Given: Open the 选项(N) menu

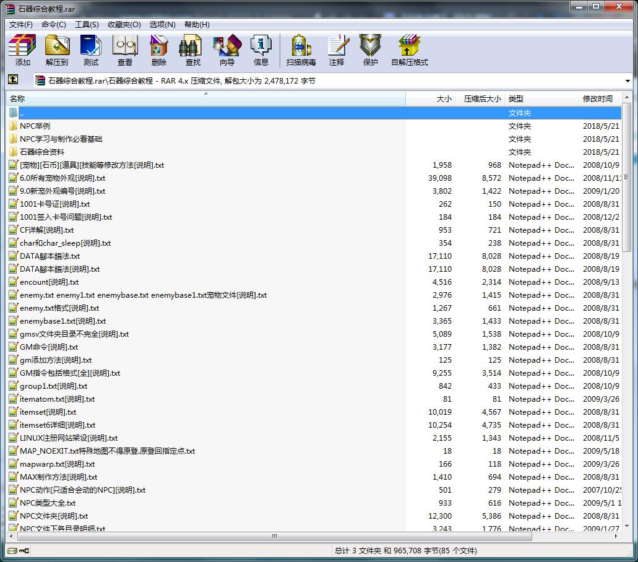Looking at the screenshot, I should pos(162,25).
